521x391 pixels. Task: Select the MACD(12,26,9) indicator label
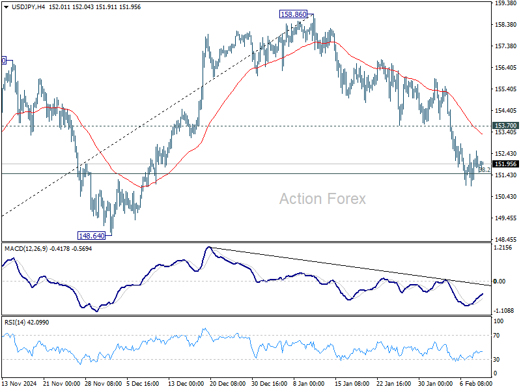26,249
